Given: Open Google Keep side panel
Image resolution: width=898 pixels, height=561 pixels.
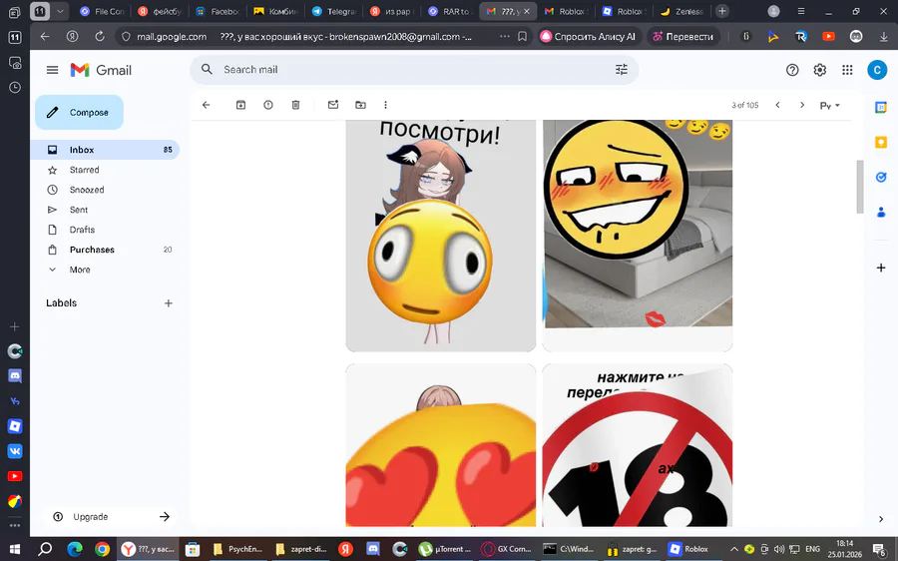Looking at the screenshot, I should [881, 142].
